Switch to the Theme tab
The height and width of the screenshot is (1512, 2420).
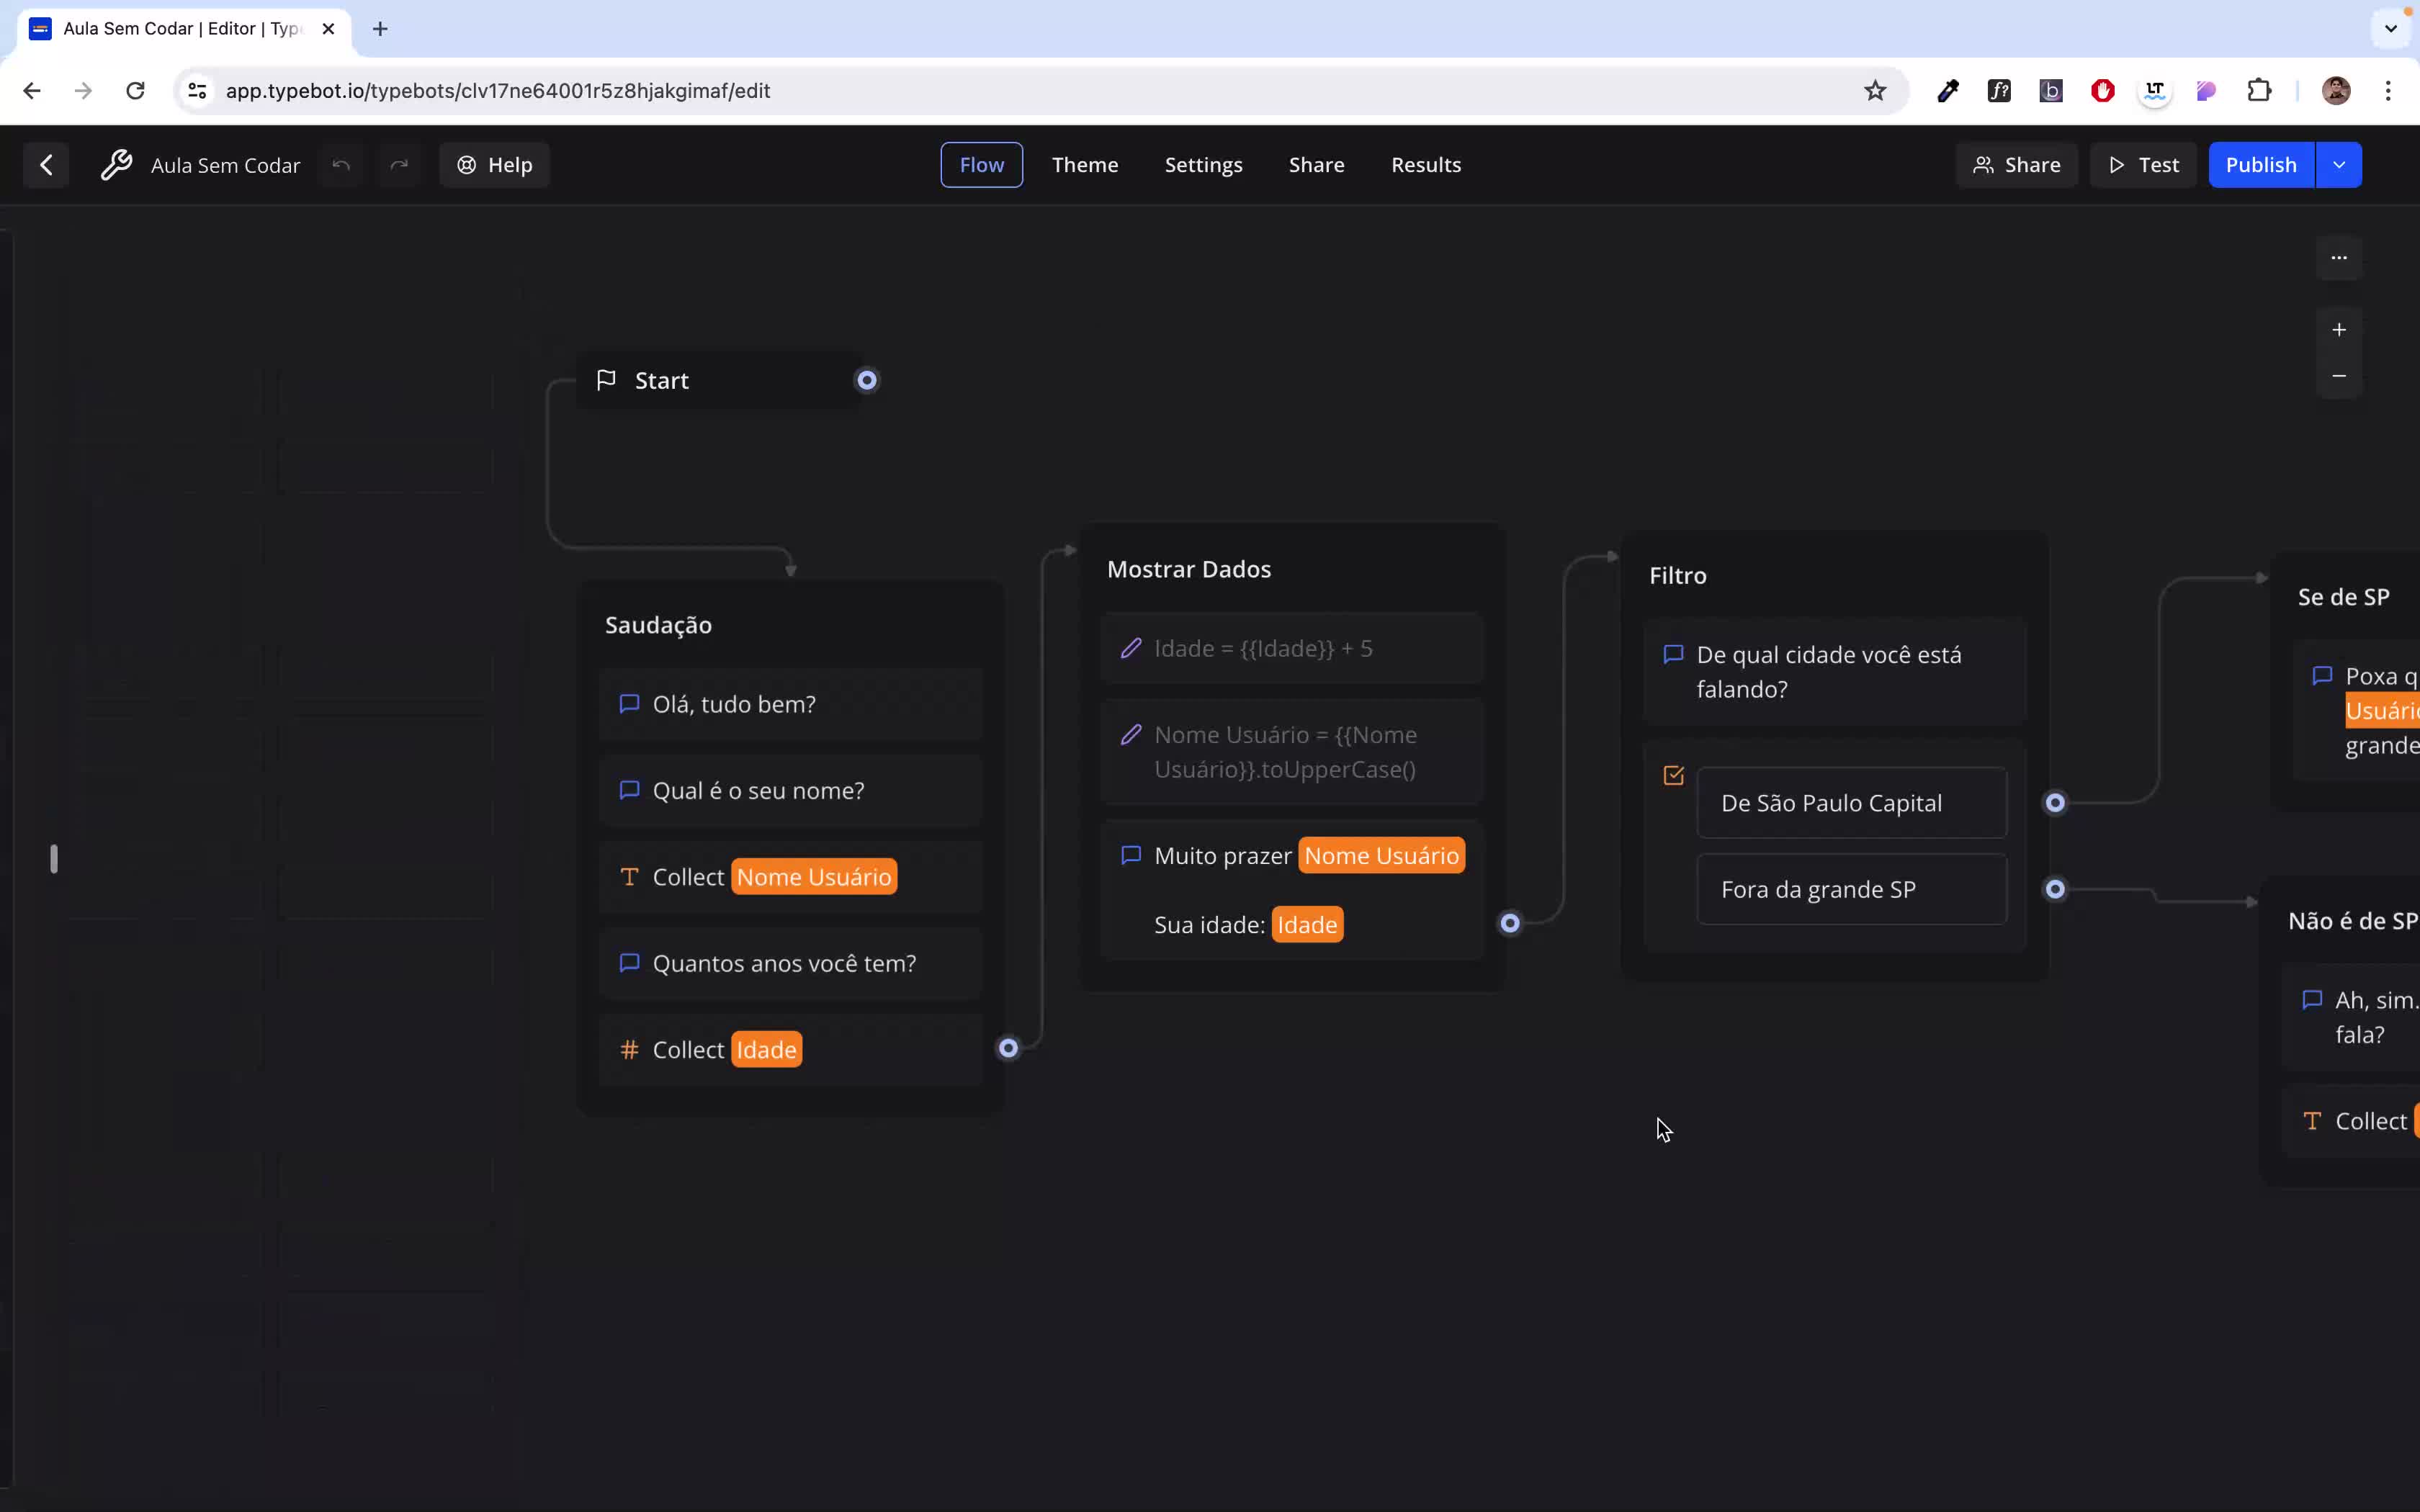click(1084, 164)
